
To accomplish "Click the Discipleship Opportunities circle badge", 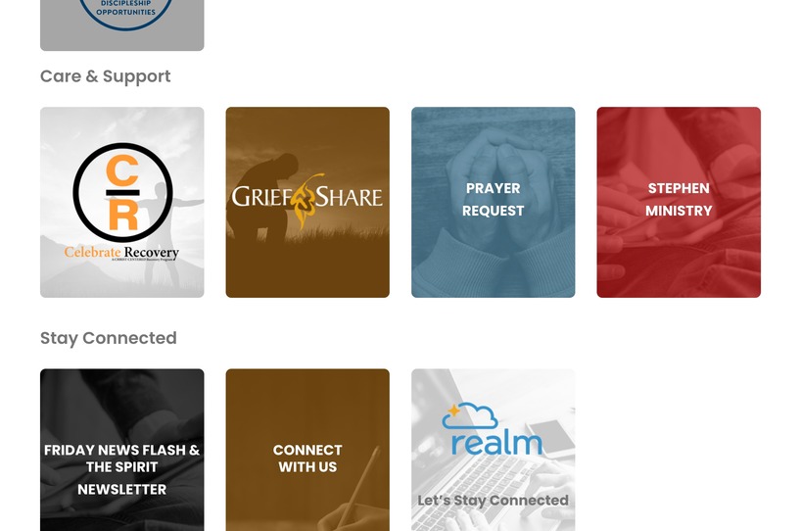I will coord(125,15).
